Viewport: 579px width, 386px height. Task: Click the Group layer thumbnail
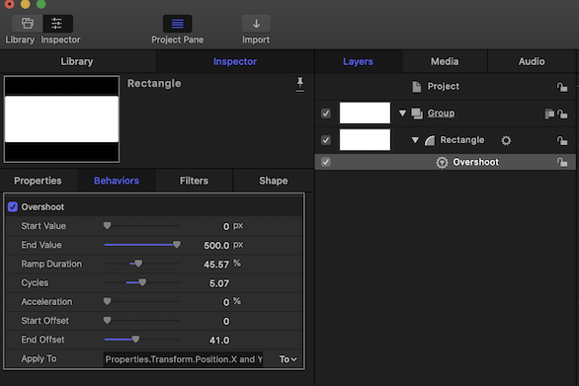click(x=365, y=113)
